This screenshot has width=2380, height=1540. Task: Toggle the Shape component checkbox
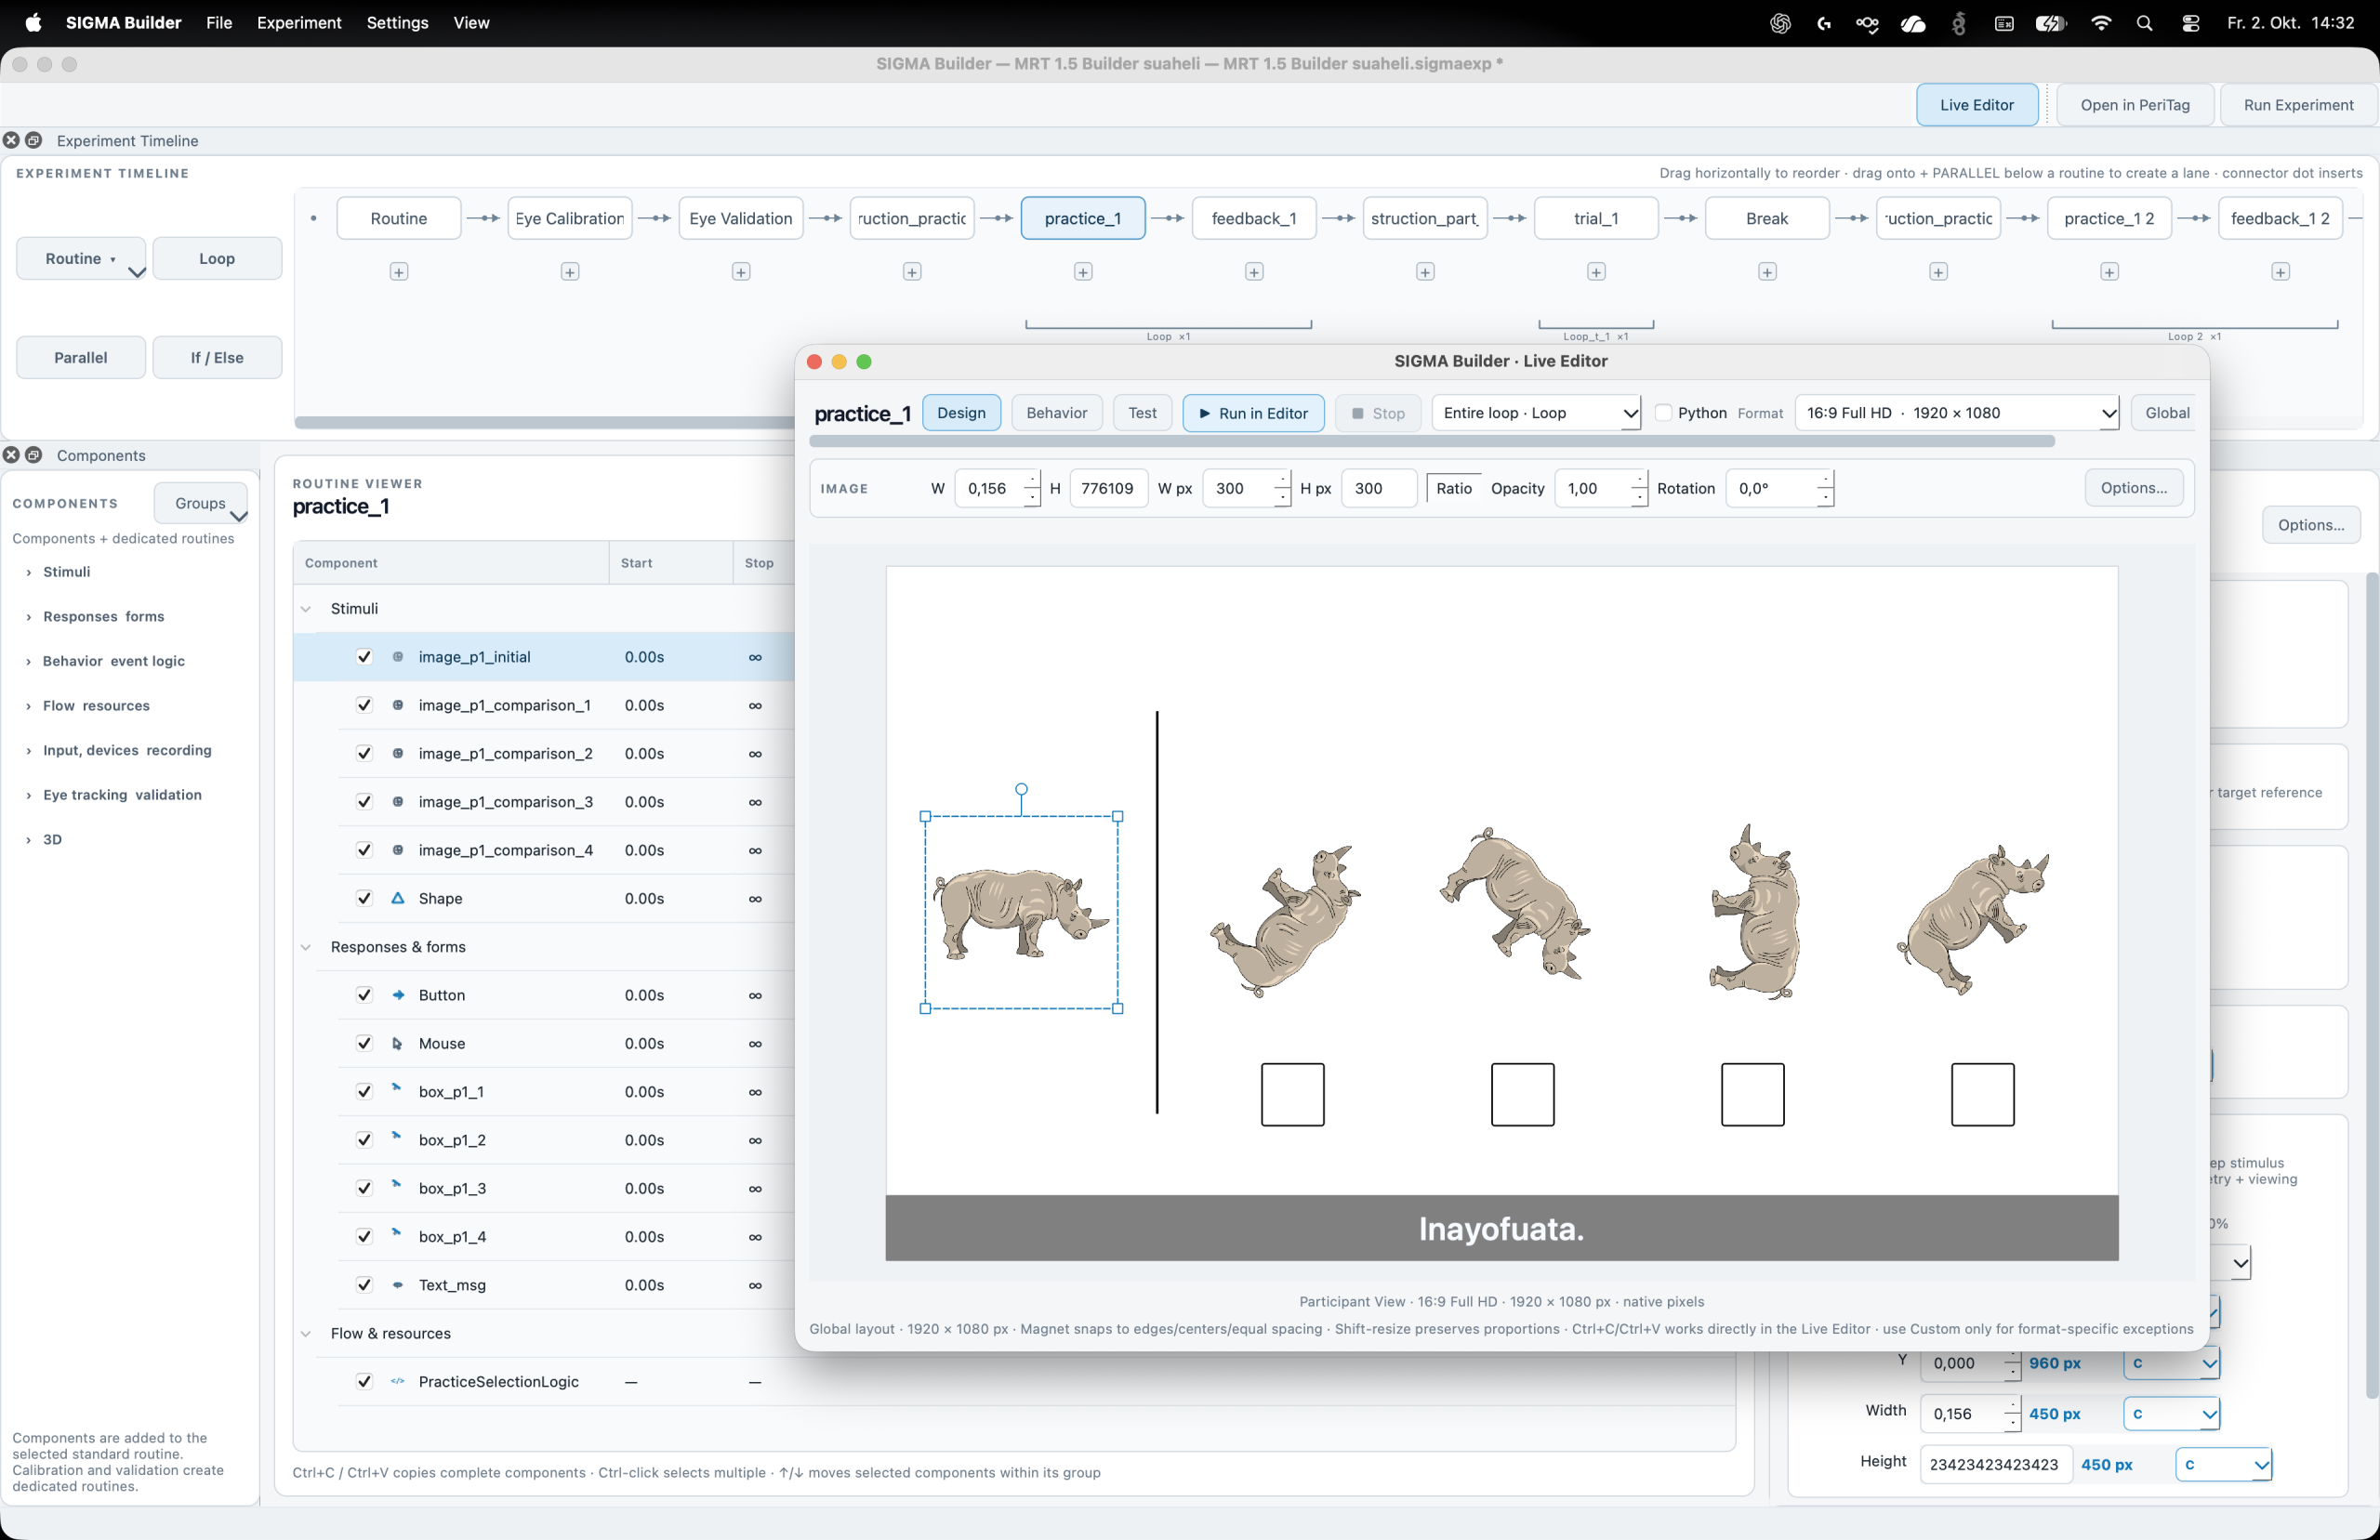click(364, 898)
